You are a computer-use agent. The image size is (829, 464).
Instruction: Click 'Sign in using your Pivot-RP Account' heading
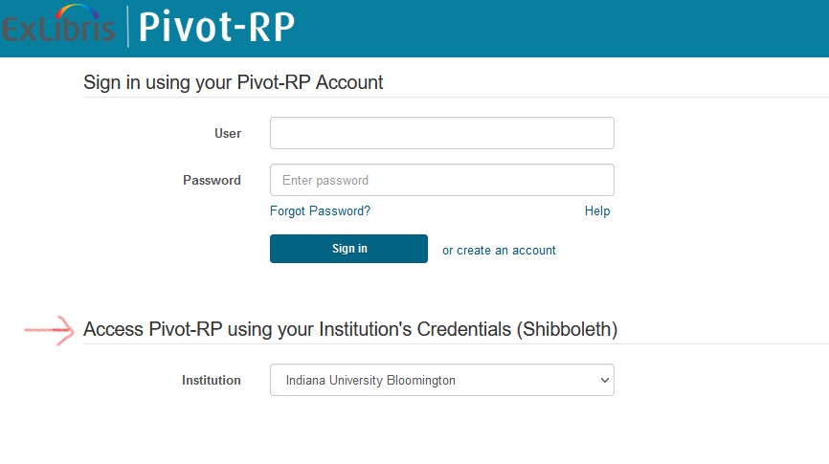point(234,82)
